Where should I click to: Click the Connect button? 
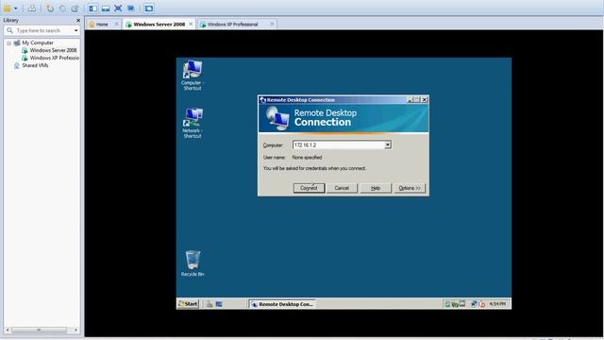coord(309,188)
